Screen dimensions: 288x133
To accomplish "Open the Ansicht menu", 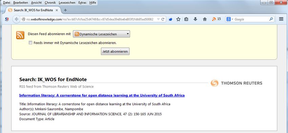I will pyautogui.click(x=36, y=3).
